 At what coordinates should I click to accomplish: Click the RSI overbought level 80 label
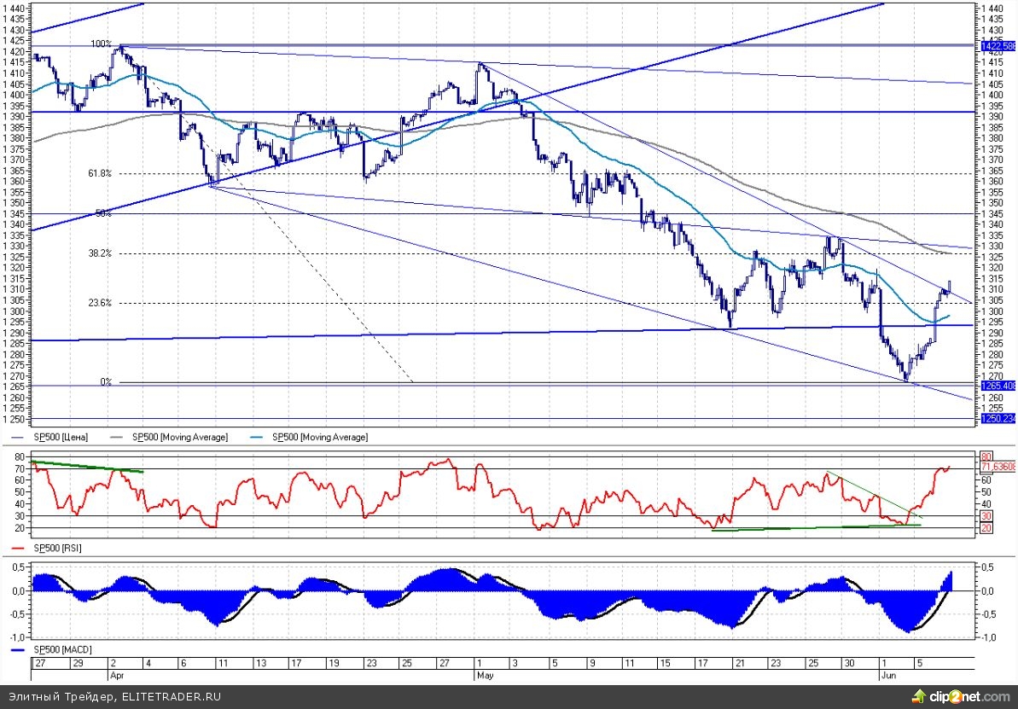986,456
